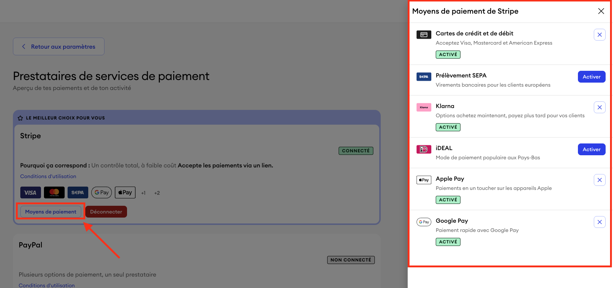Click Déconnecter to disconnect Stripe
This screenshot has width=613, height=288.
pyautogui.click(x=106, y=212)
